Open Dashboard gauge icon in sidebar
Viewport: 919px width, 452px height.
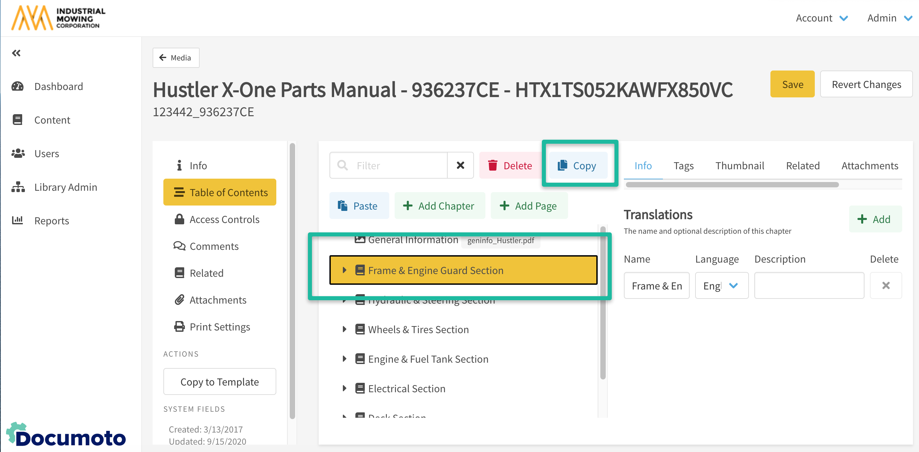(17, 86)
